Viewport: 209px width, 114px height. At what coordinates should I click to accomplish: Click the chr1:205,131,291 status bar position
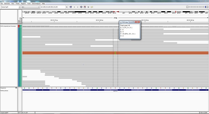click(x=23, y=113)
